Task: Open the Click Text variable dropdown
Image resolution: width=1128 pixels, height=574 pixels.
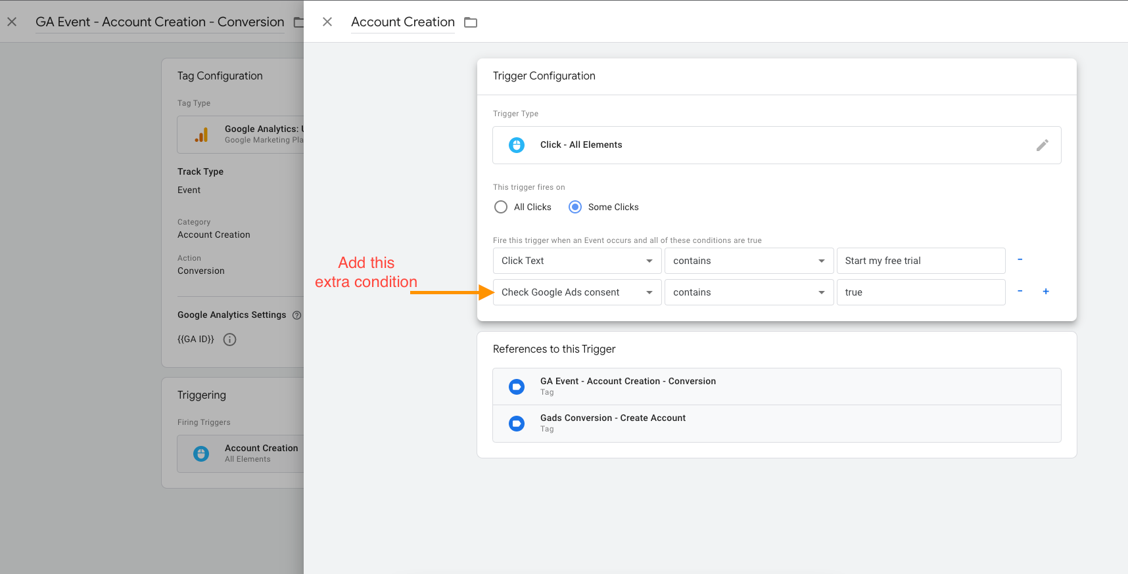Action: click(x=576, y=261)
